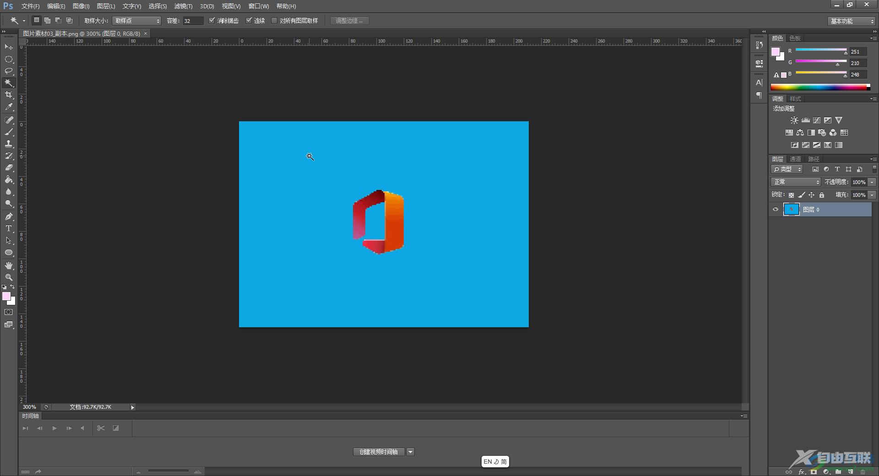Play the timeline

point(54,428)
